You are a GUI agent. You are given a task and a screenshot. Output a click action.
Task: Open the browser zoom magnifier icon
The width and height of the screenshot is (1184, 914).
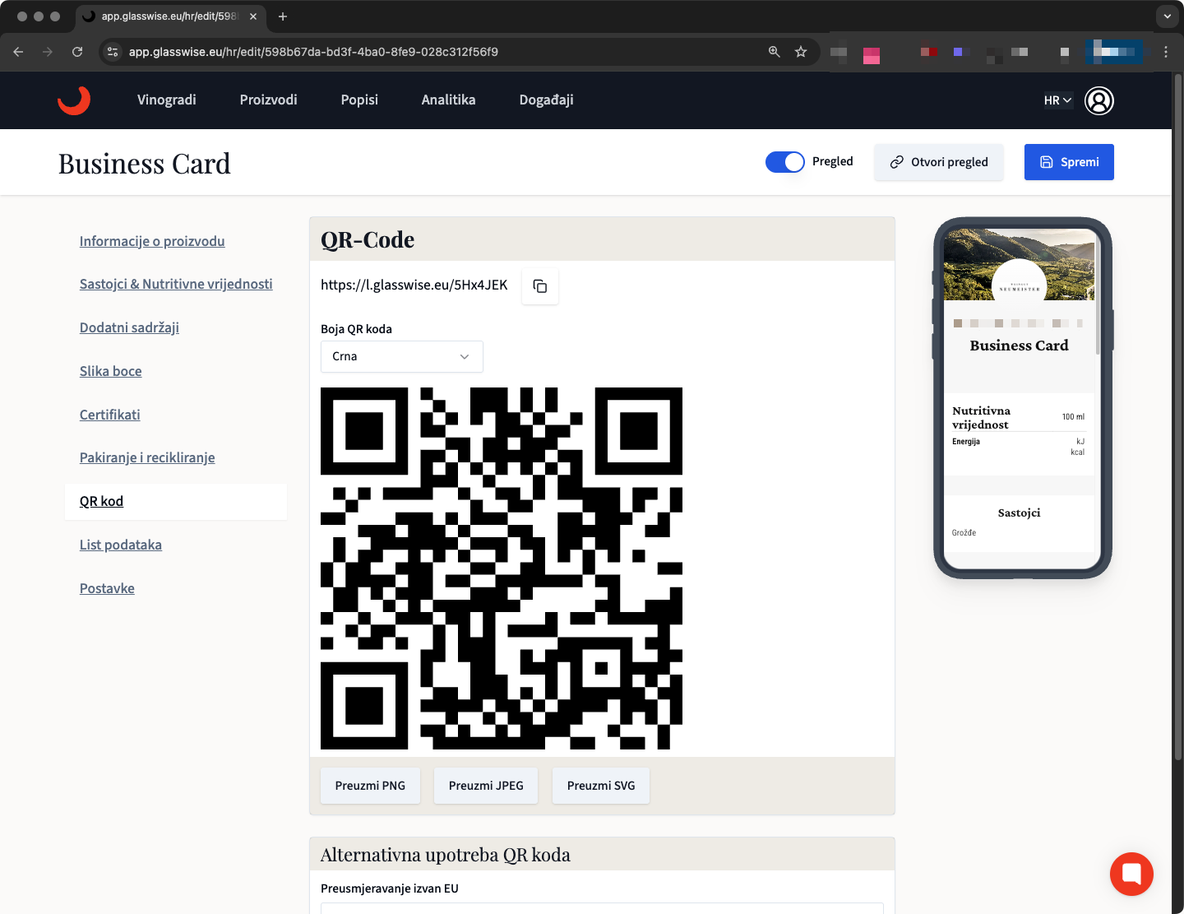pyautogui.click(x=774, y=52)
